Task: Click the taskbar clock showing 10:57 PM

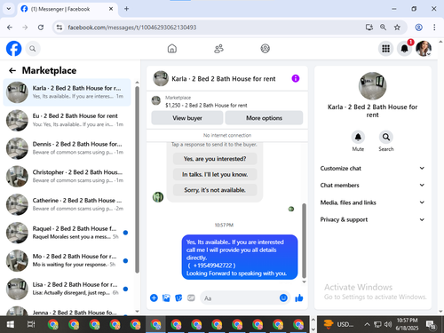Action: [407, 324]
